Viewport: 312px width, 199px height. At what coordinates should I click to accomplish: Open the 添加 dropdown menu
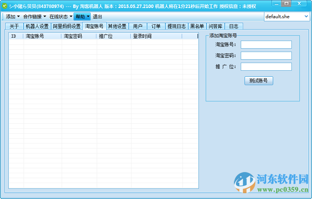click(13, 16)
